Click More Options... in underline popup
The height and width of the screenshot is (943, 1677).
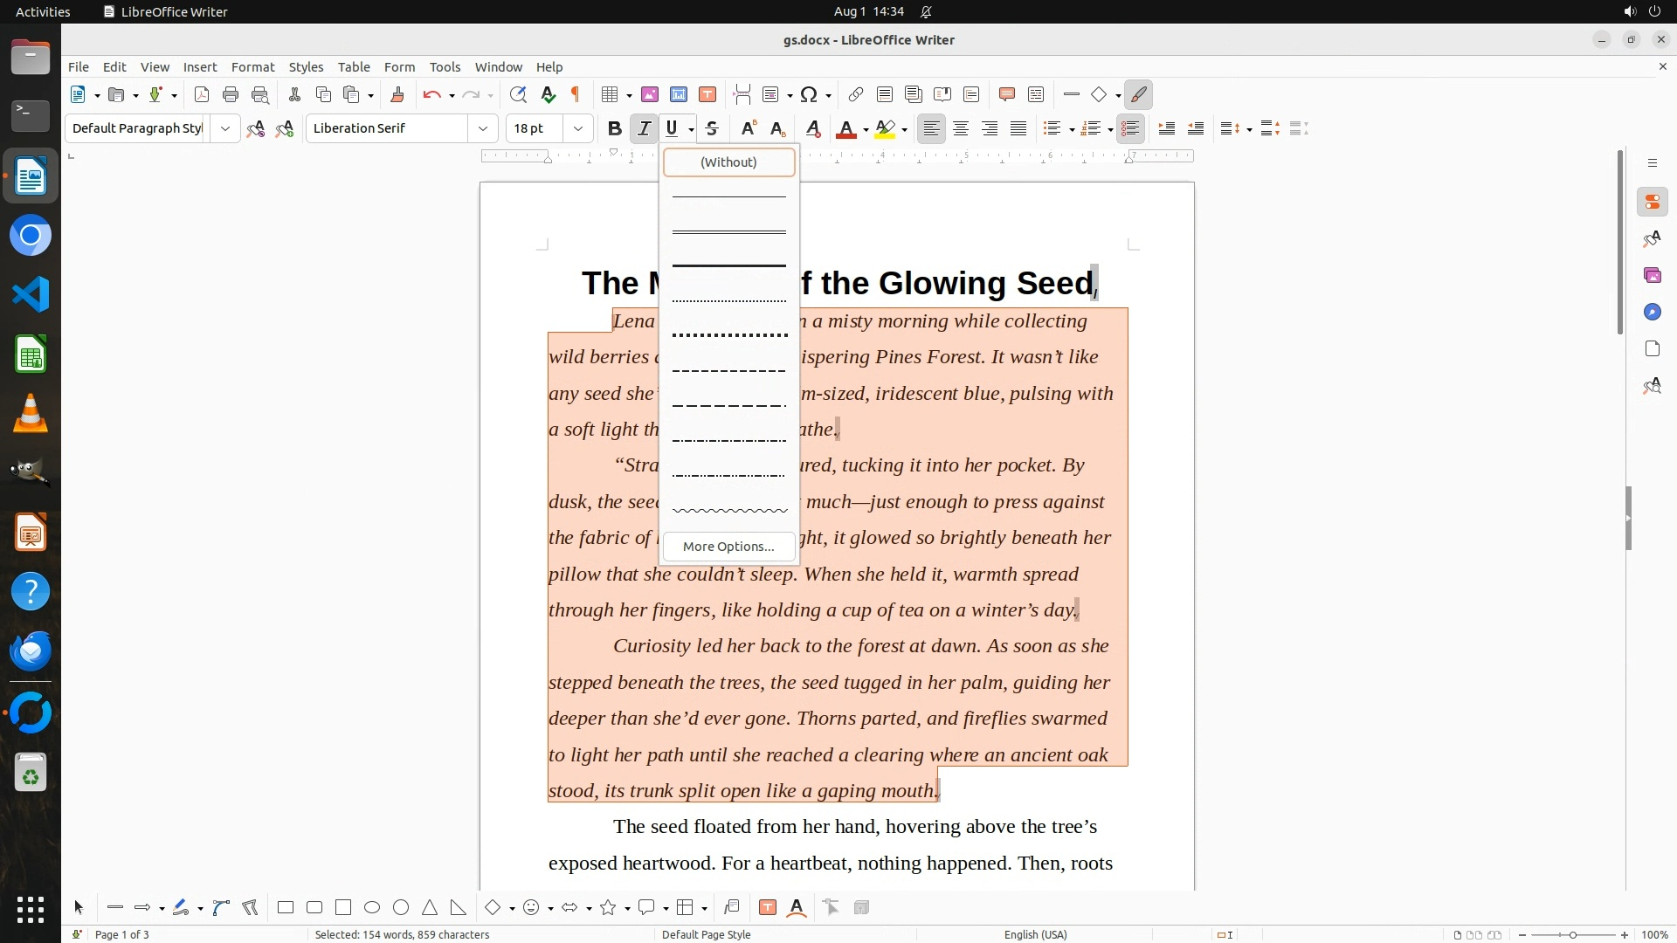pos(728,547)
